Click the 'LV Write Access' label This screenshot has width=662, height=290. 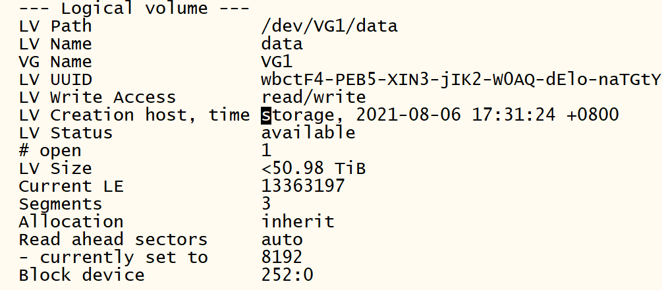tap(97, 98)
